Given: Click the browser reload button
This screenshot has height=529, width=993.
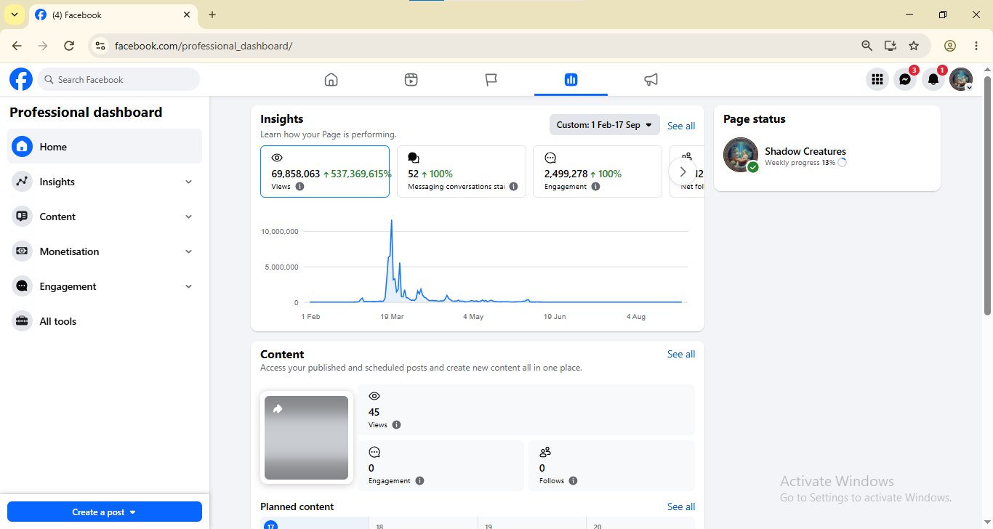Looking at the screenshot, I should point(69,46).
